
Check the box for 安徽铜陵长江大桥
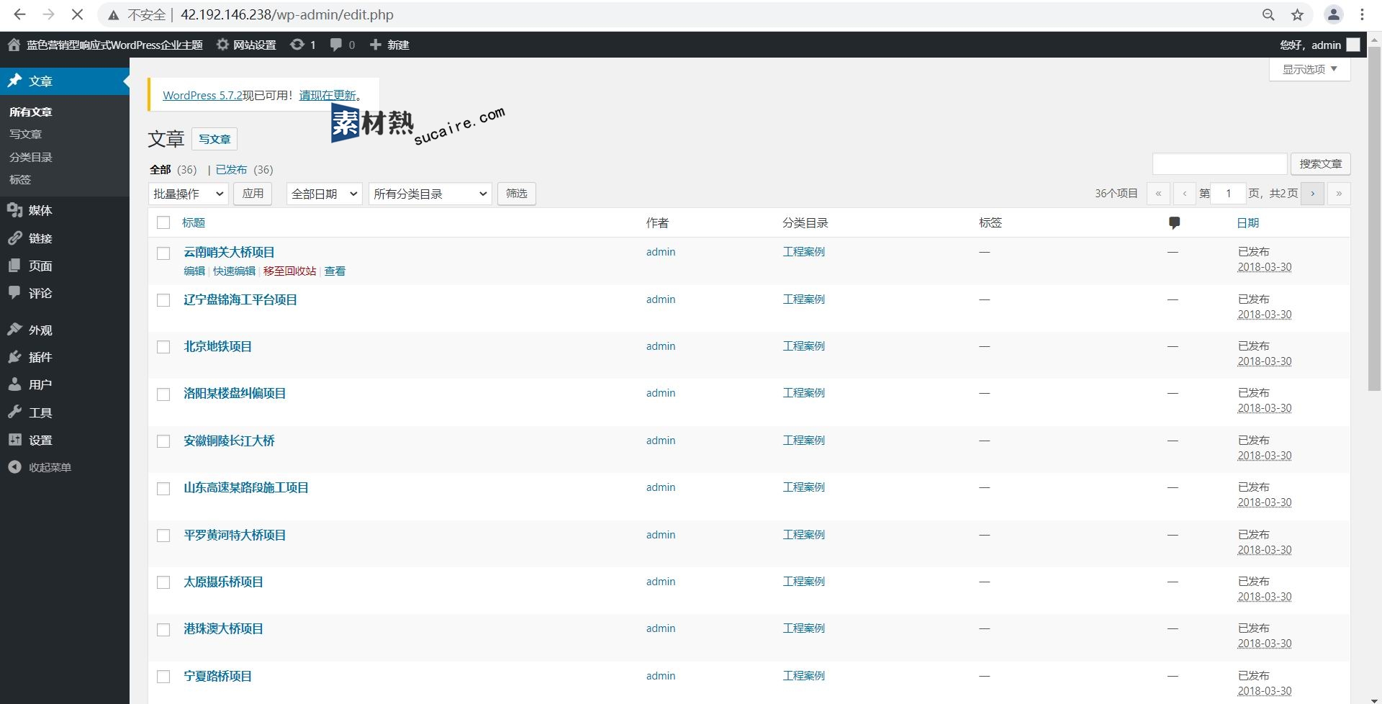click(163, 441)
